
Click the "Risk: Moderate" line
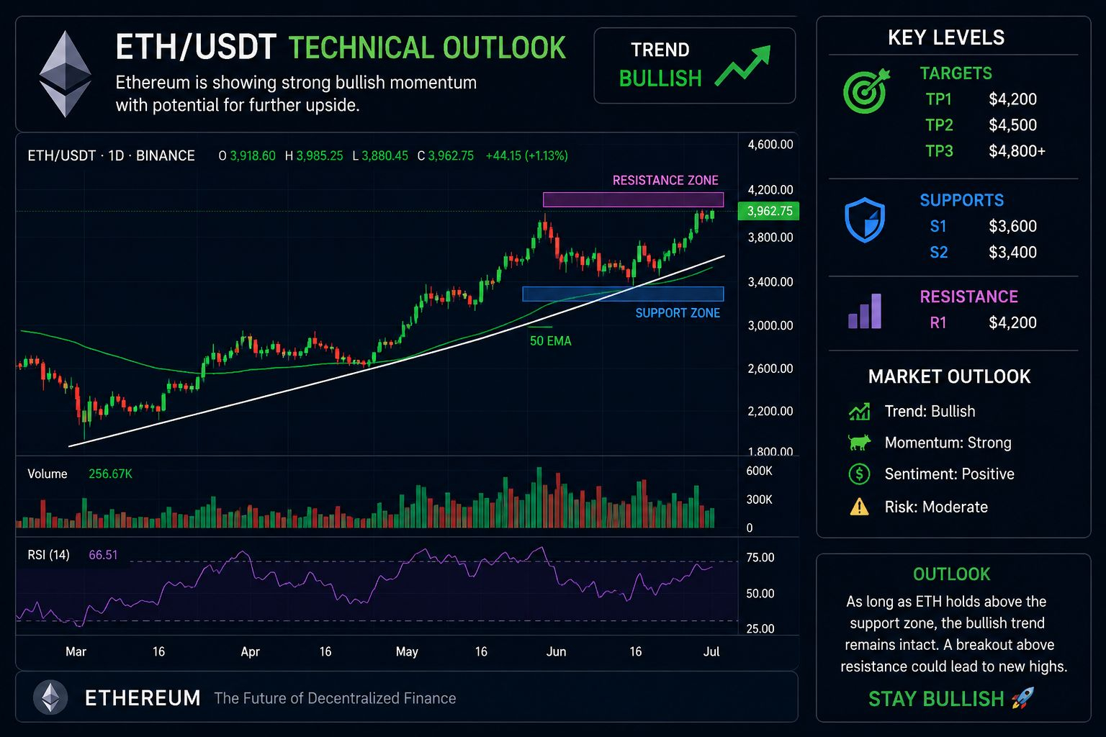[x=936, y=507]
